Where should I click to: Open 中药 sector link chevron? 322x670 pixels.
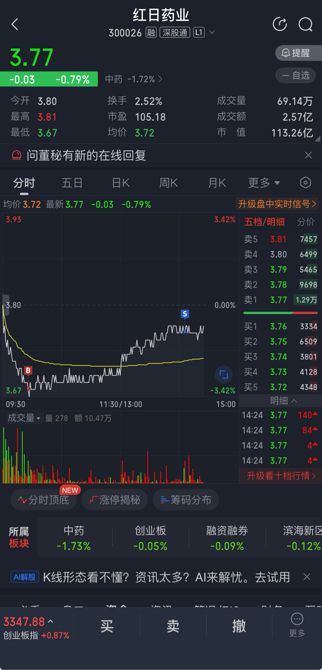160,79
